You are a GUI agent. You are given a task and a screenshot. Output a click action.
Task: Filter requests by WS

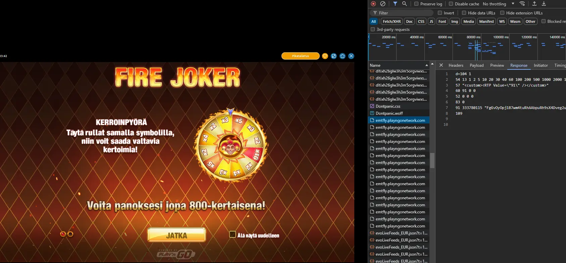[502, 21]
